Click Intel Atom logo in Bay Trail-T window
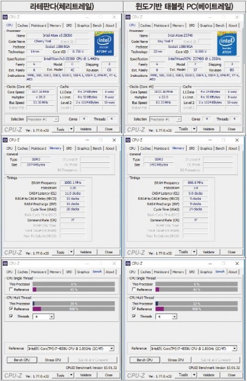247x381 pixels. point(227,44)
